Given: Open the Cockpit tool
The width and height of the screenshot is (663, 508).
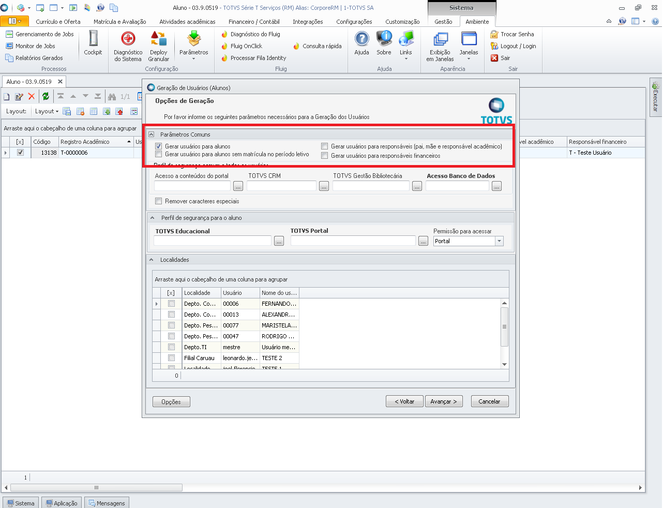Looking at the screenshot, I should click(x=93, y=43).
